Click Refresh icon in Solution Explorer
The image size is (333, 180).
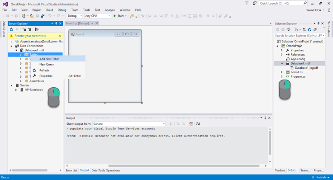pos(309,29)
